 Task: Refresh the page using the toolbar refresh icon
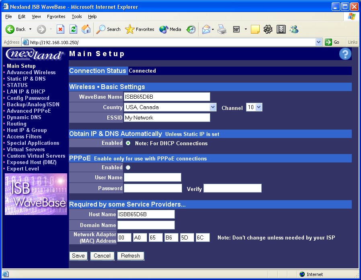point(73,29)
